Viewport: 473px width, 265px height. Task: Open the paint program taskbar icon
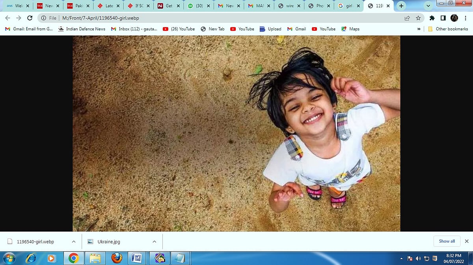point(159,258)
